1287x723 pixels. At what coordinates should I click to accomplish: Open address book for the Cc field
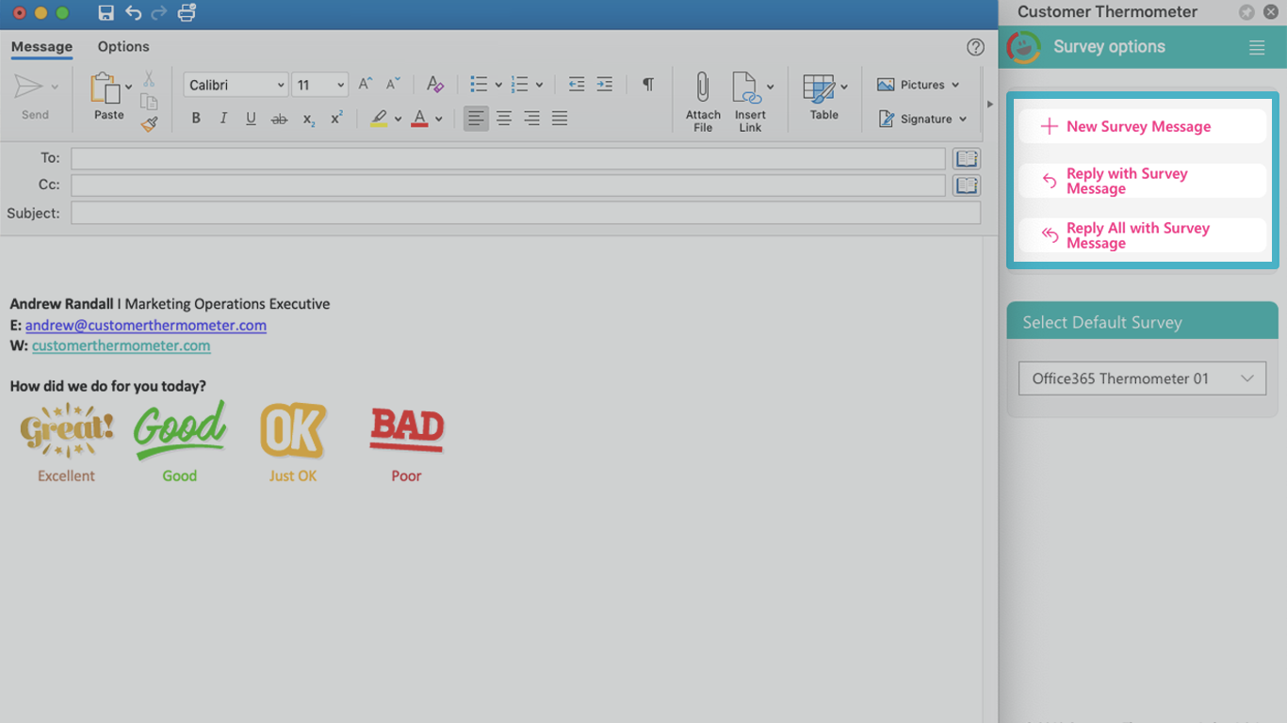click(x=967, y=185)
